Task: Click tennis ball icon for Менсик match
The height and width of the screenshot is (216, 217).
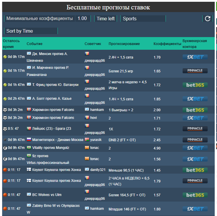Action: coord(5,57)
